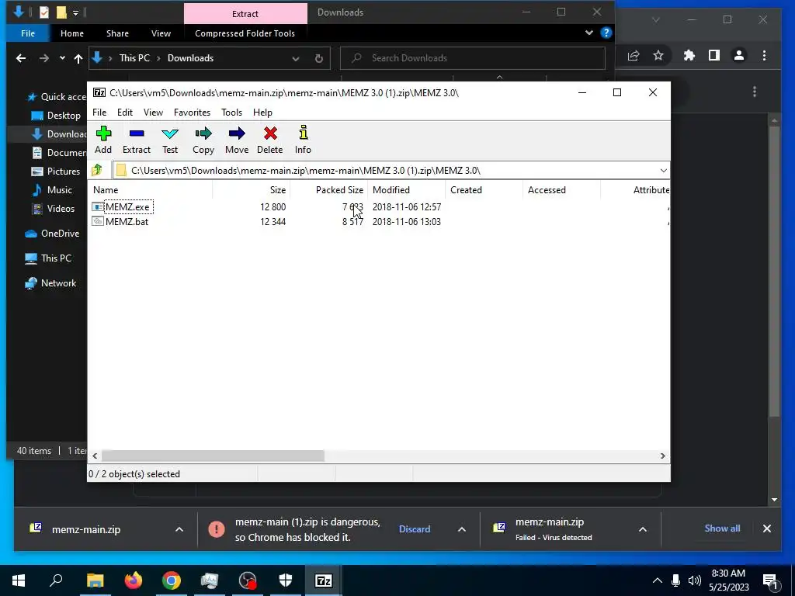Open the 7-Zip View menu

coord(153,113)
